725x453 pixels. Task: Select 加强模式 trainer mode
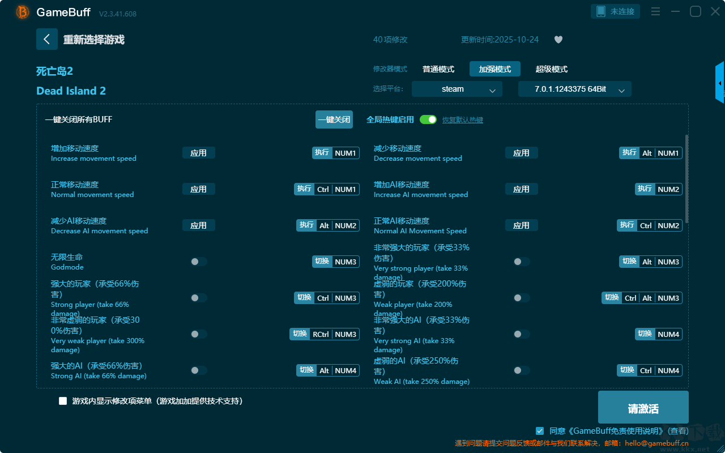[495, 69]
